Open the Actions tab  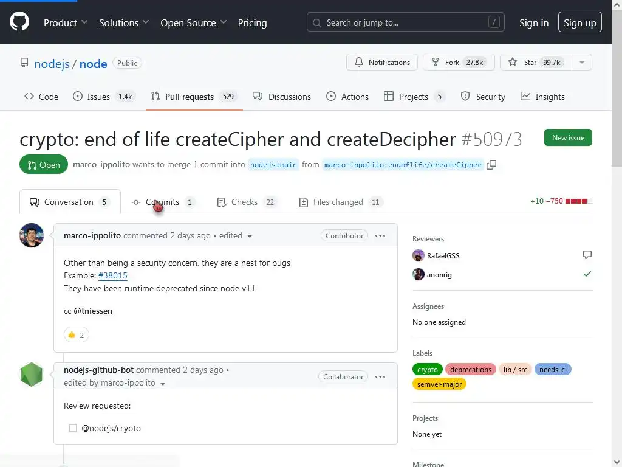click(x=347, y=97)
